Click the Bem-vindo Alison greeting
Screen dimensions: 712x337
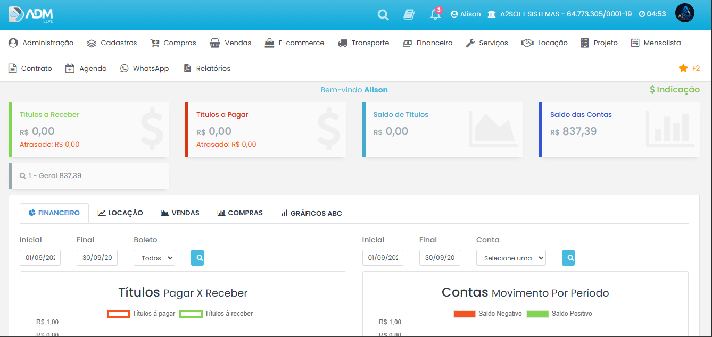(354, 90)
